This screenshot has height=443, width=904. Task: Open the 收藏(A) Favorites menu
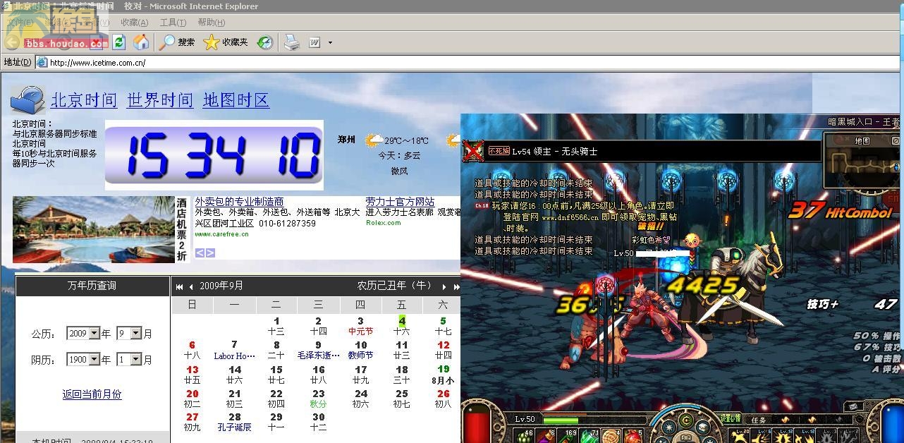point(134,23)
